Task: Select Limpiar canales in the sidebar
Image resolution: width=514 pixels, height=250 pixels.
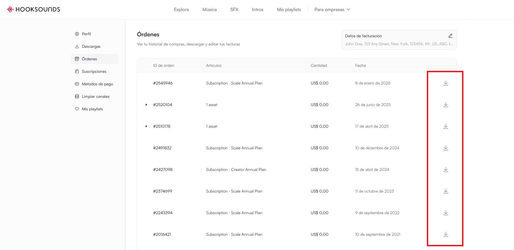Action: [95, 96]
